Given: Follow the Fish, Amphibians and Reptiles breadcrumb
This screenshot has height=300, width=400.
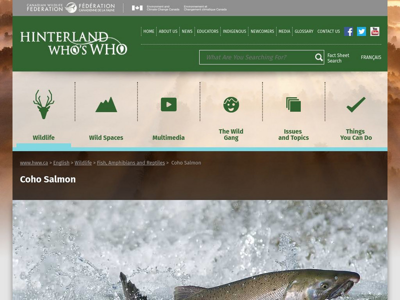Looking at the screenshot, I should click(131, 163).
